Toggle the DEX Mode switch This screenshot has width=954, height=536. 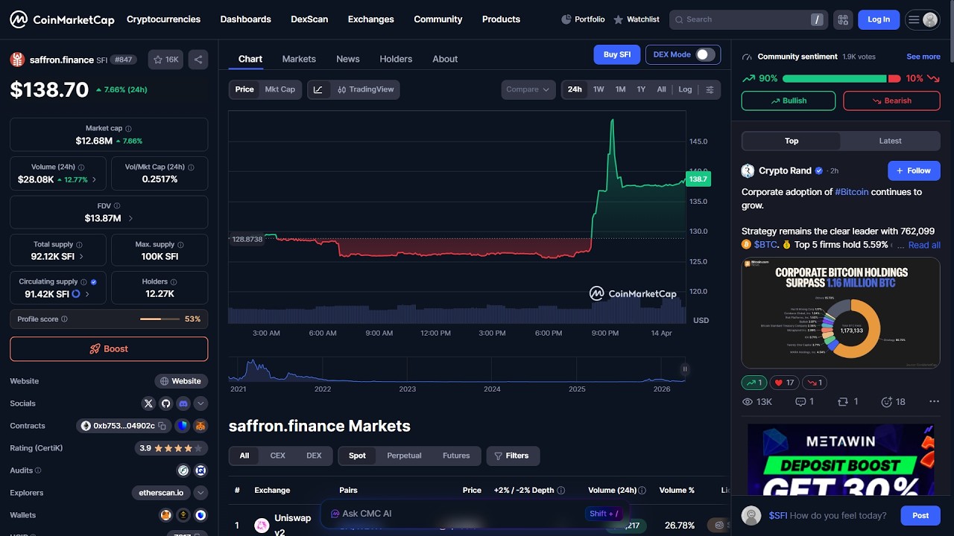pyautogui.click(x=705, y=54)
